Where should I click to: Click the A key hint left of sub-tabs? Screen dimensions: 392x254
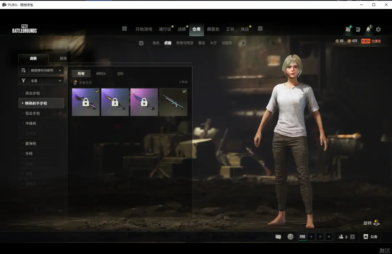pos(141,43)
